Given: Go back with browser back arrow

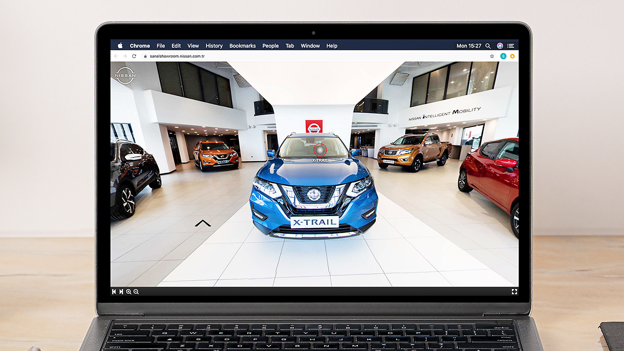Looking at the screenshot, I should pyautogui.click(x=116, y=56).
